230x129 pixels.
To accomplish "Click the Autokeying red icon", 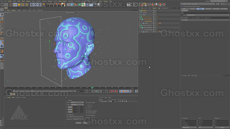I will tap(114, 91).
